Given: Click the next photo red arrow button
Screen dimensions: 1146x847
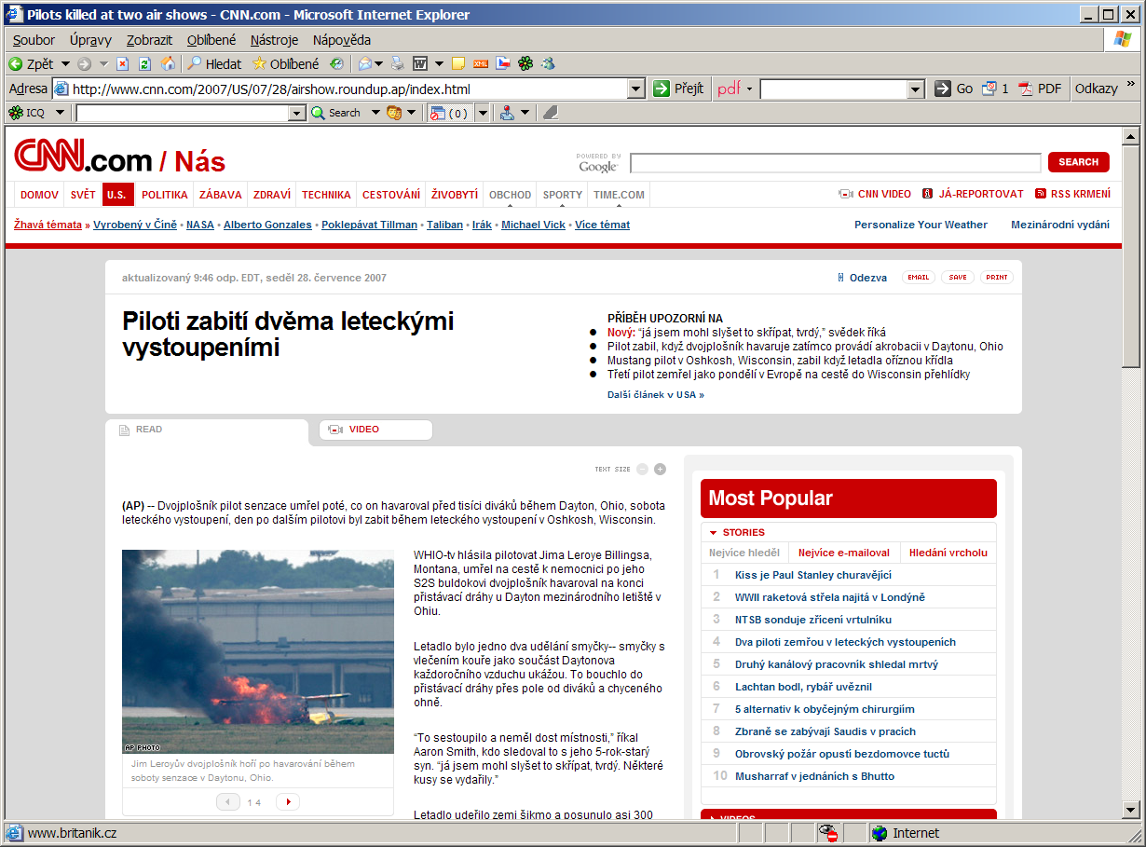Looking at the screenshot, I should 288,801.
